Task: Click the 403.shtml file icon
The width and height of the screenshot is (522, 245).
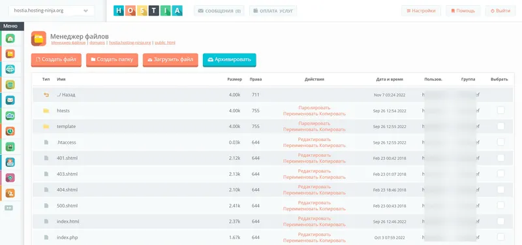Action: pos(46,174)
